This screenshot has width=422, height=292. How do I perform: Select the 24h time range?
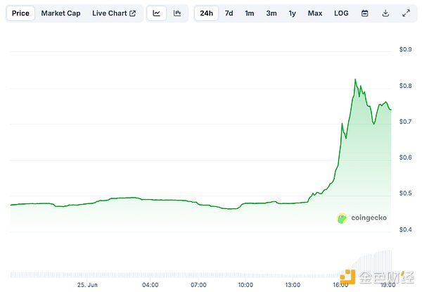[206, 13]
